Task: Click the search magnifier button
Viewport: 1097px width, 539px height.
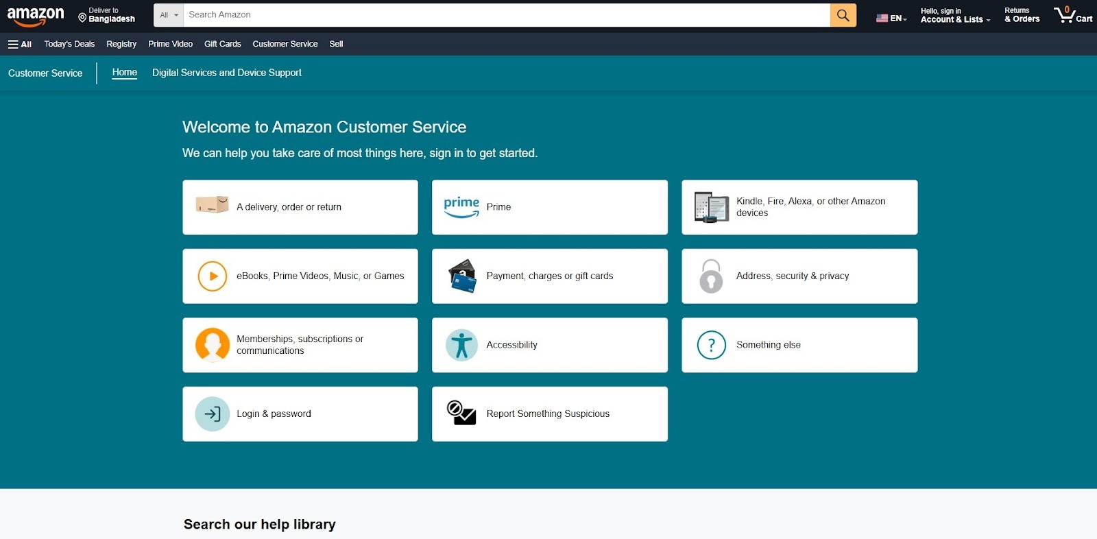Action: pyautogui.click(x=843, y=15)
